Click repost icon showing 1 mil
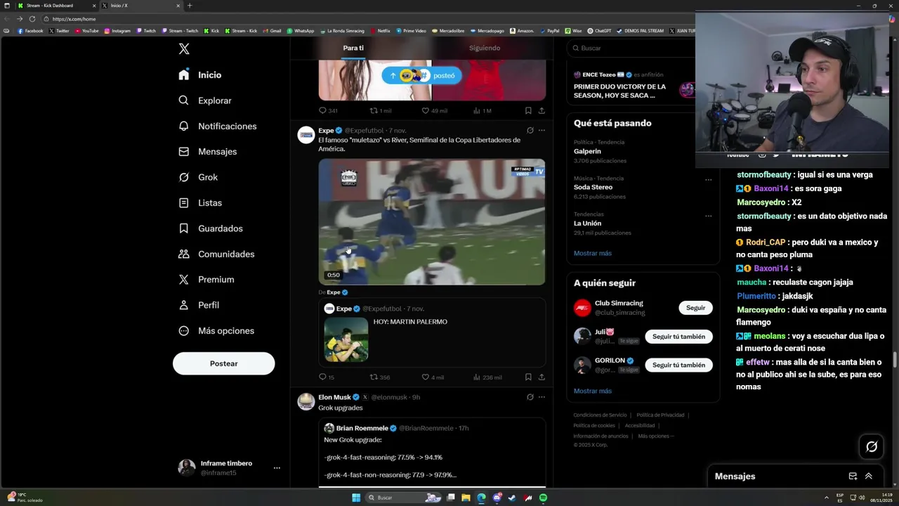This screenshot has width=899, height=506. tap(374, 110)
